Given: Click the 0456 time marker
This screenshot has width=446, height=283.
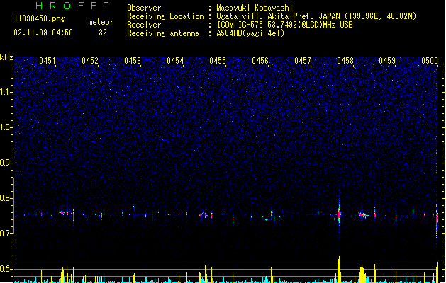Looking at the screenshot, I should [x=260, y=60].
